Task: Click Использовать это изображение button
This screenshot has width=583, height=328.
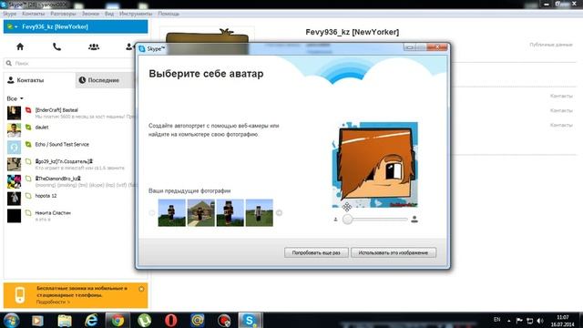Action: coord(394,252)
